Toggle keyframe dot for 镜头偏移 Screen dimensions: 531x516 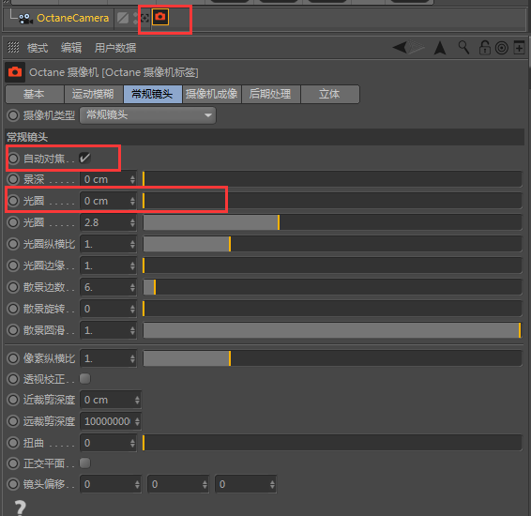pyautogui.click(x=13, y=484)
